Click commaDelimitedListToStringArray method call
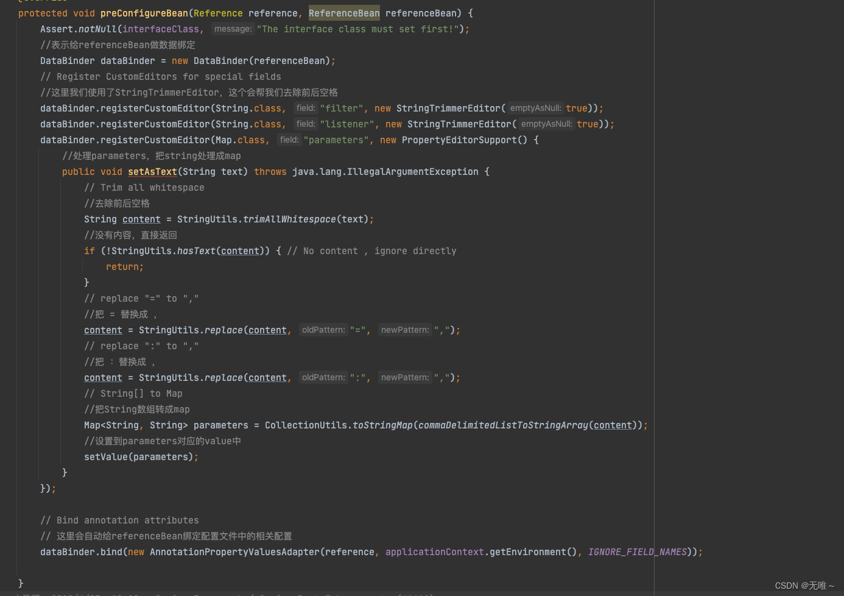Image resolution: width=844 pixels, height=596 pixels. click(503, 425)
